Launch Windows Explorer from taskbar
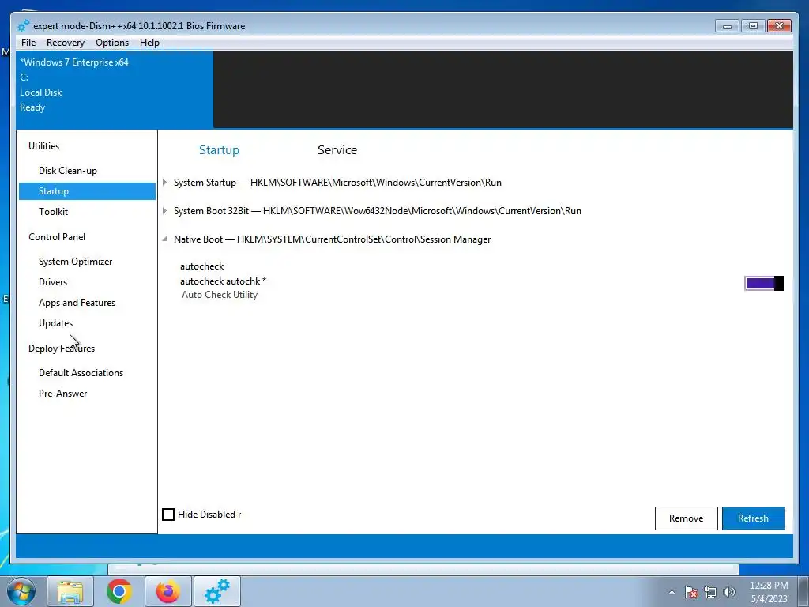The image size is (809, 607). point(70,591)
